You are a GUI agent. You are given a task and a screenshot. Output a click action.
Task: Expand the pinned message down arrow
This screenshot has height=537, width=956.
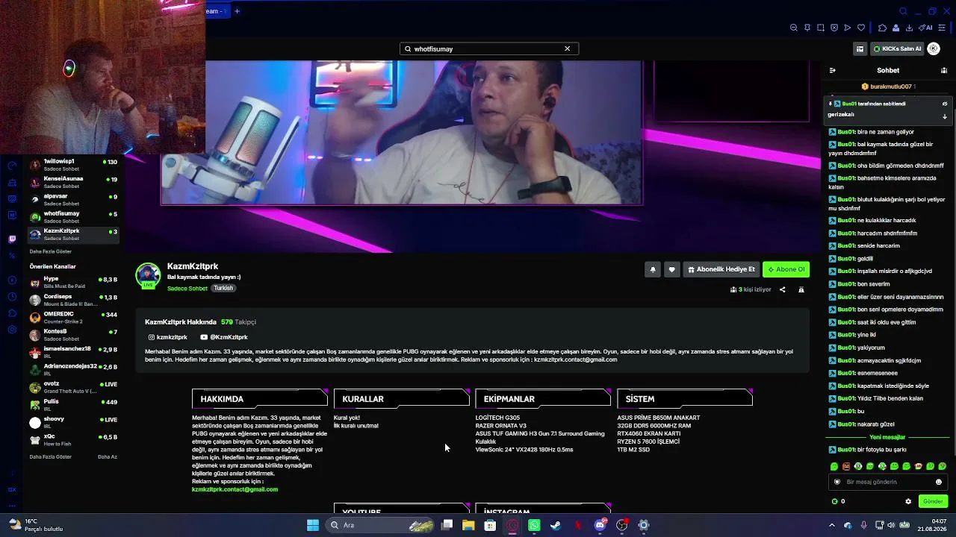click(x=944, y=116)
